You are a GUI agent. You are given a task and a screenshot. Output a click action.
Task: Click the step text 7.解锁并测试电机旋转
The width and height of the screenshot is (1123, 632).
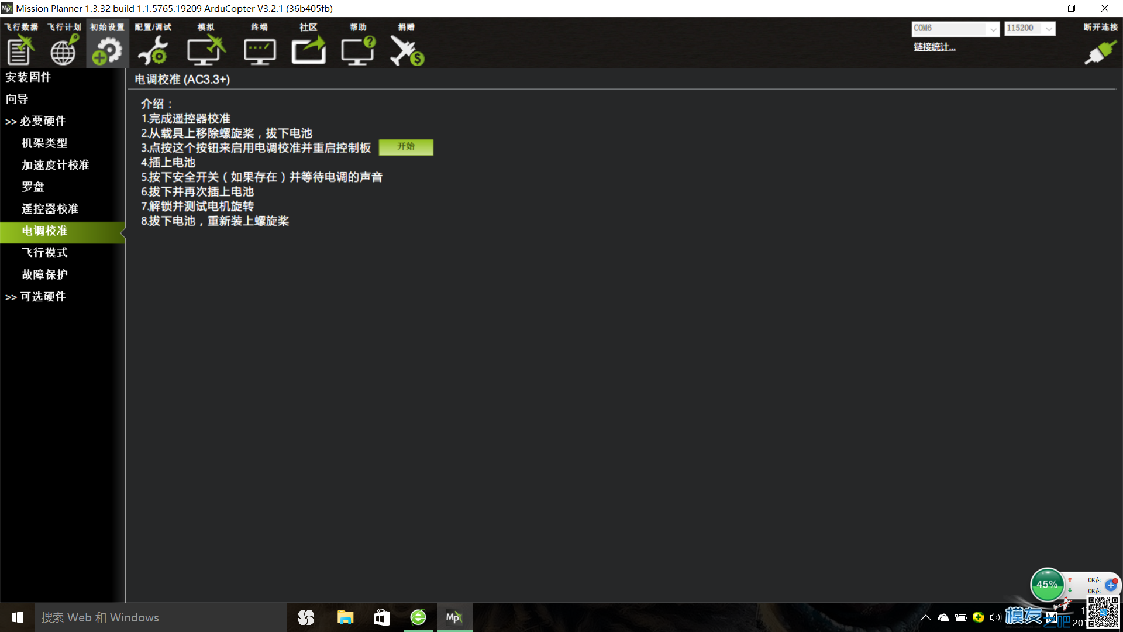[x=198, y=207]
